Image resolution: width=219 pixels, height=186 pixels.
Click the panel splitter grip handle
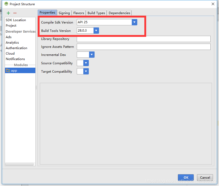point(36,87)
